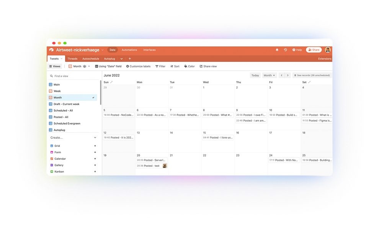
Task: Focus the Find a view search field
Action: (x=74, y=76)
